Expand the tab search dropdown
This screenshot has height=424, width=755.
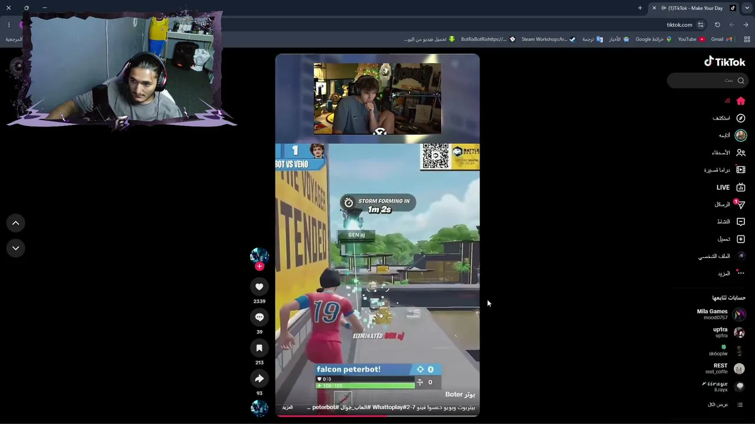click(747, 8)
